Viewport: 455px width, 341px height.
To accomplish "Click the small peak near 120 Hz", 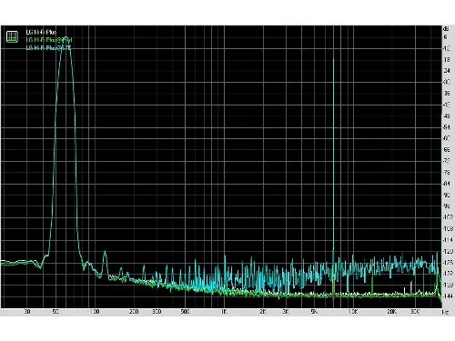I will (105, 252).
